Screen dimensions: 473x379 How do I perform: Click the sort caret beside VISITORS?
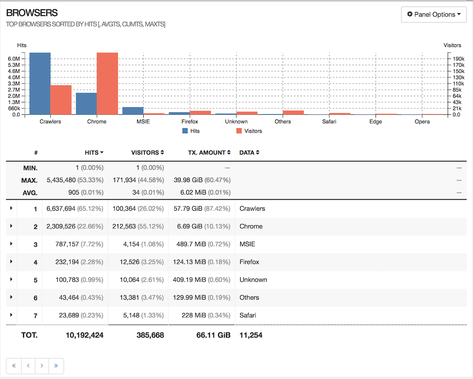tap(162, 152)
